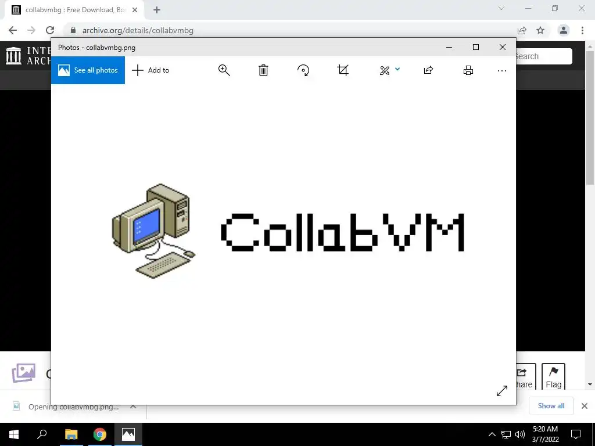Click the Share button on archive page
This screenshot has width=595, height=446.
pyautogui.click(x=526, y=376)
